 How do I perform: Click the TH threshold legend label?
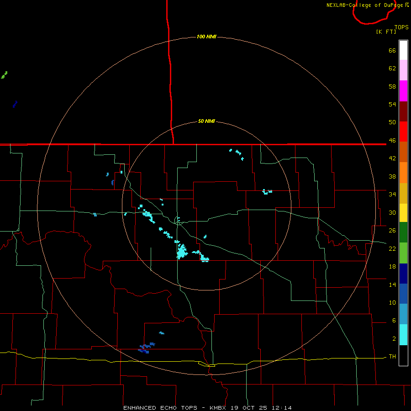click(392, 357)
